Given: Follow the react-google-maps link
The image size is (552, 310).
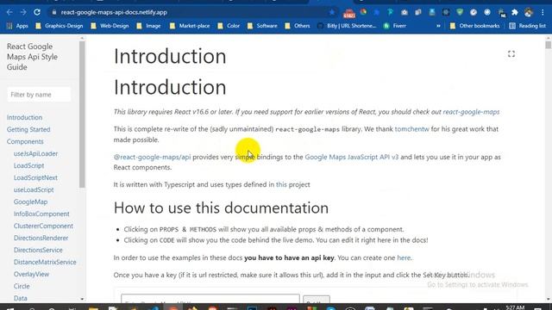Looking at the screenshot, I should (471, 112).
